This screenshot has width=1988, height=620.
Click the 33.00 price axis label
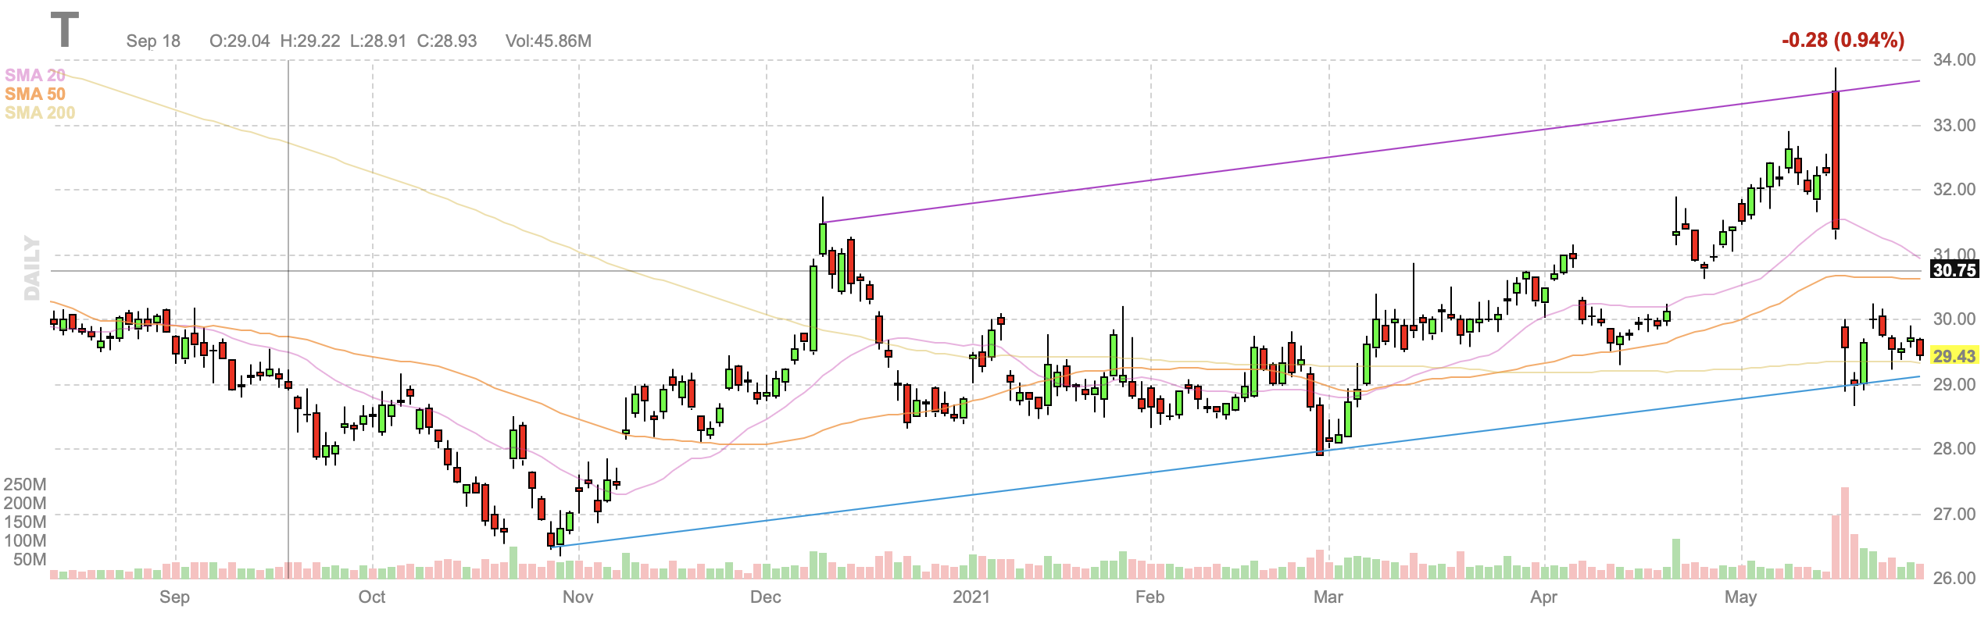(1954, 125)
